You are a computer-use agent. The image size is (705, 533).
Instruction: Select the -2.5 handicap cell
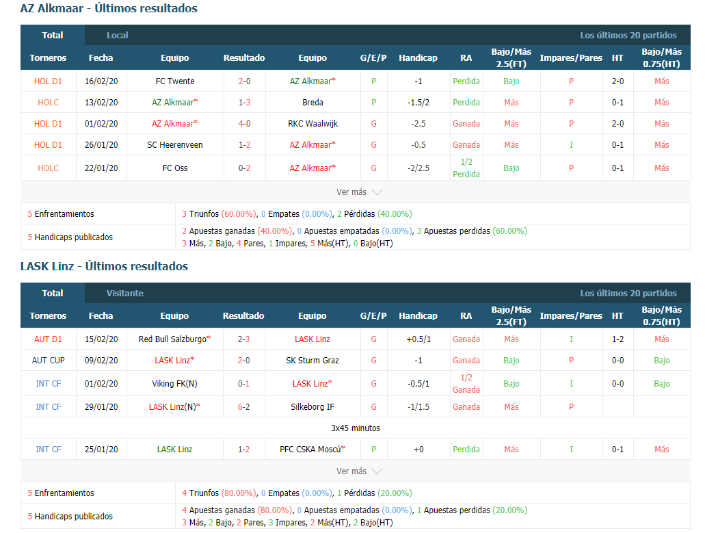418,123
